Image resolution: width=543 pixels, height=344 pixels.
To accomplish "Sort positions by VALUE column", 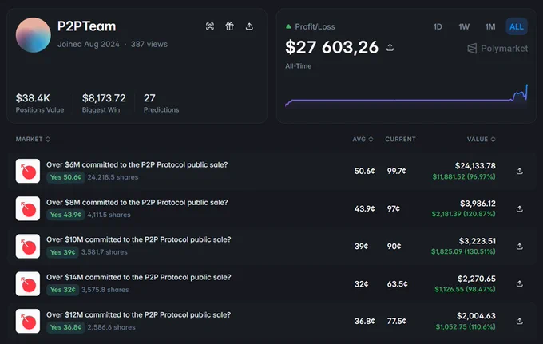I will coord(481,139).
